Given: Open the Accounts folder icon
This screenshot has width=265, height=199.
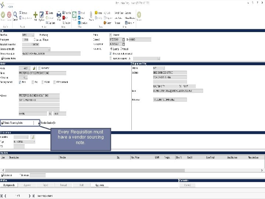Looking at the screenshot, I should pos(3,175).
